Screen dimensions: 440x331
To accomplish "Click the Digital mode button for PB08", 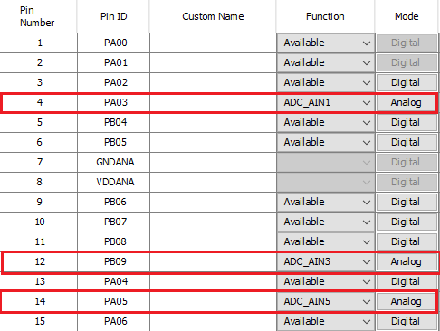I will pyautogui.click(x=407, y=241).
